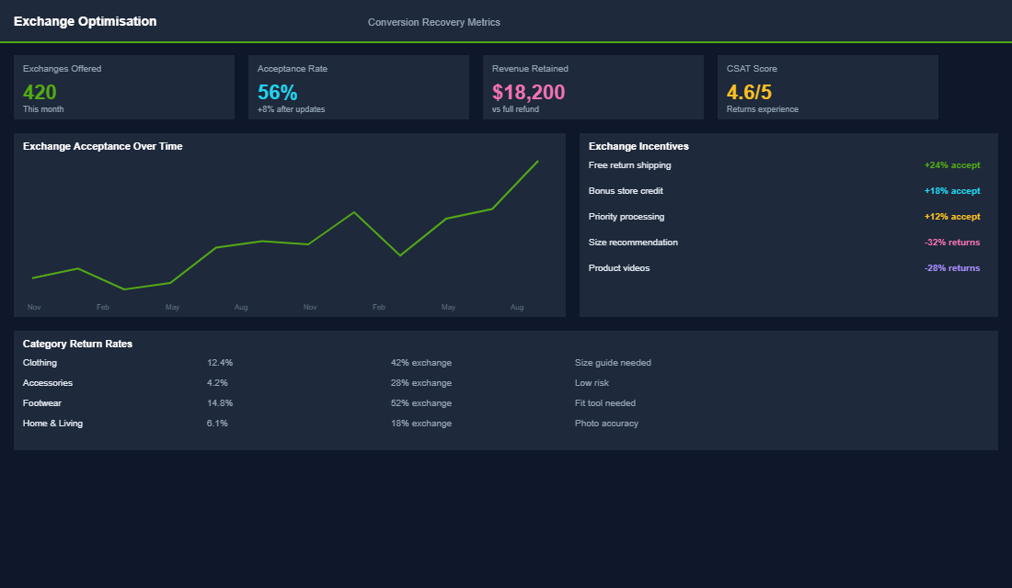Click the Acceptance Rate 56% card
The width and height of the screenshot is (1012, 588).
click(x=358, y=87)
